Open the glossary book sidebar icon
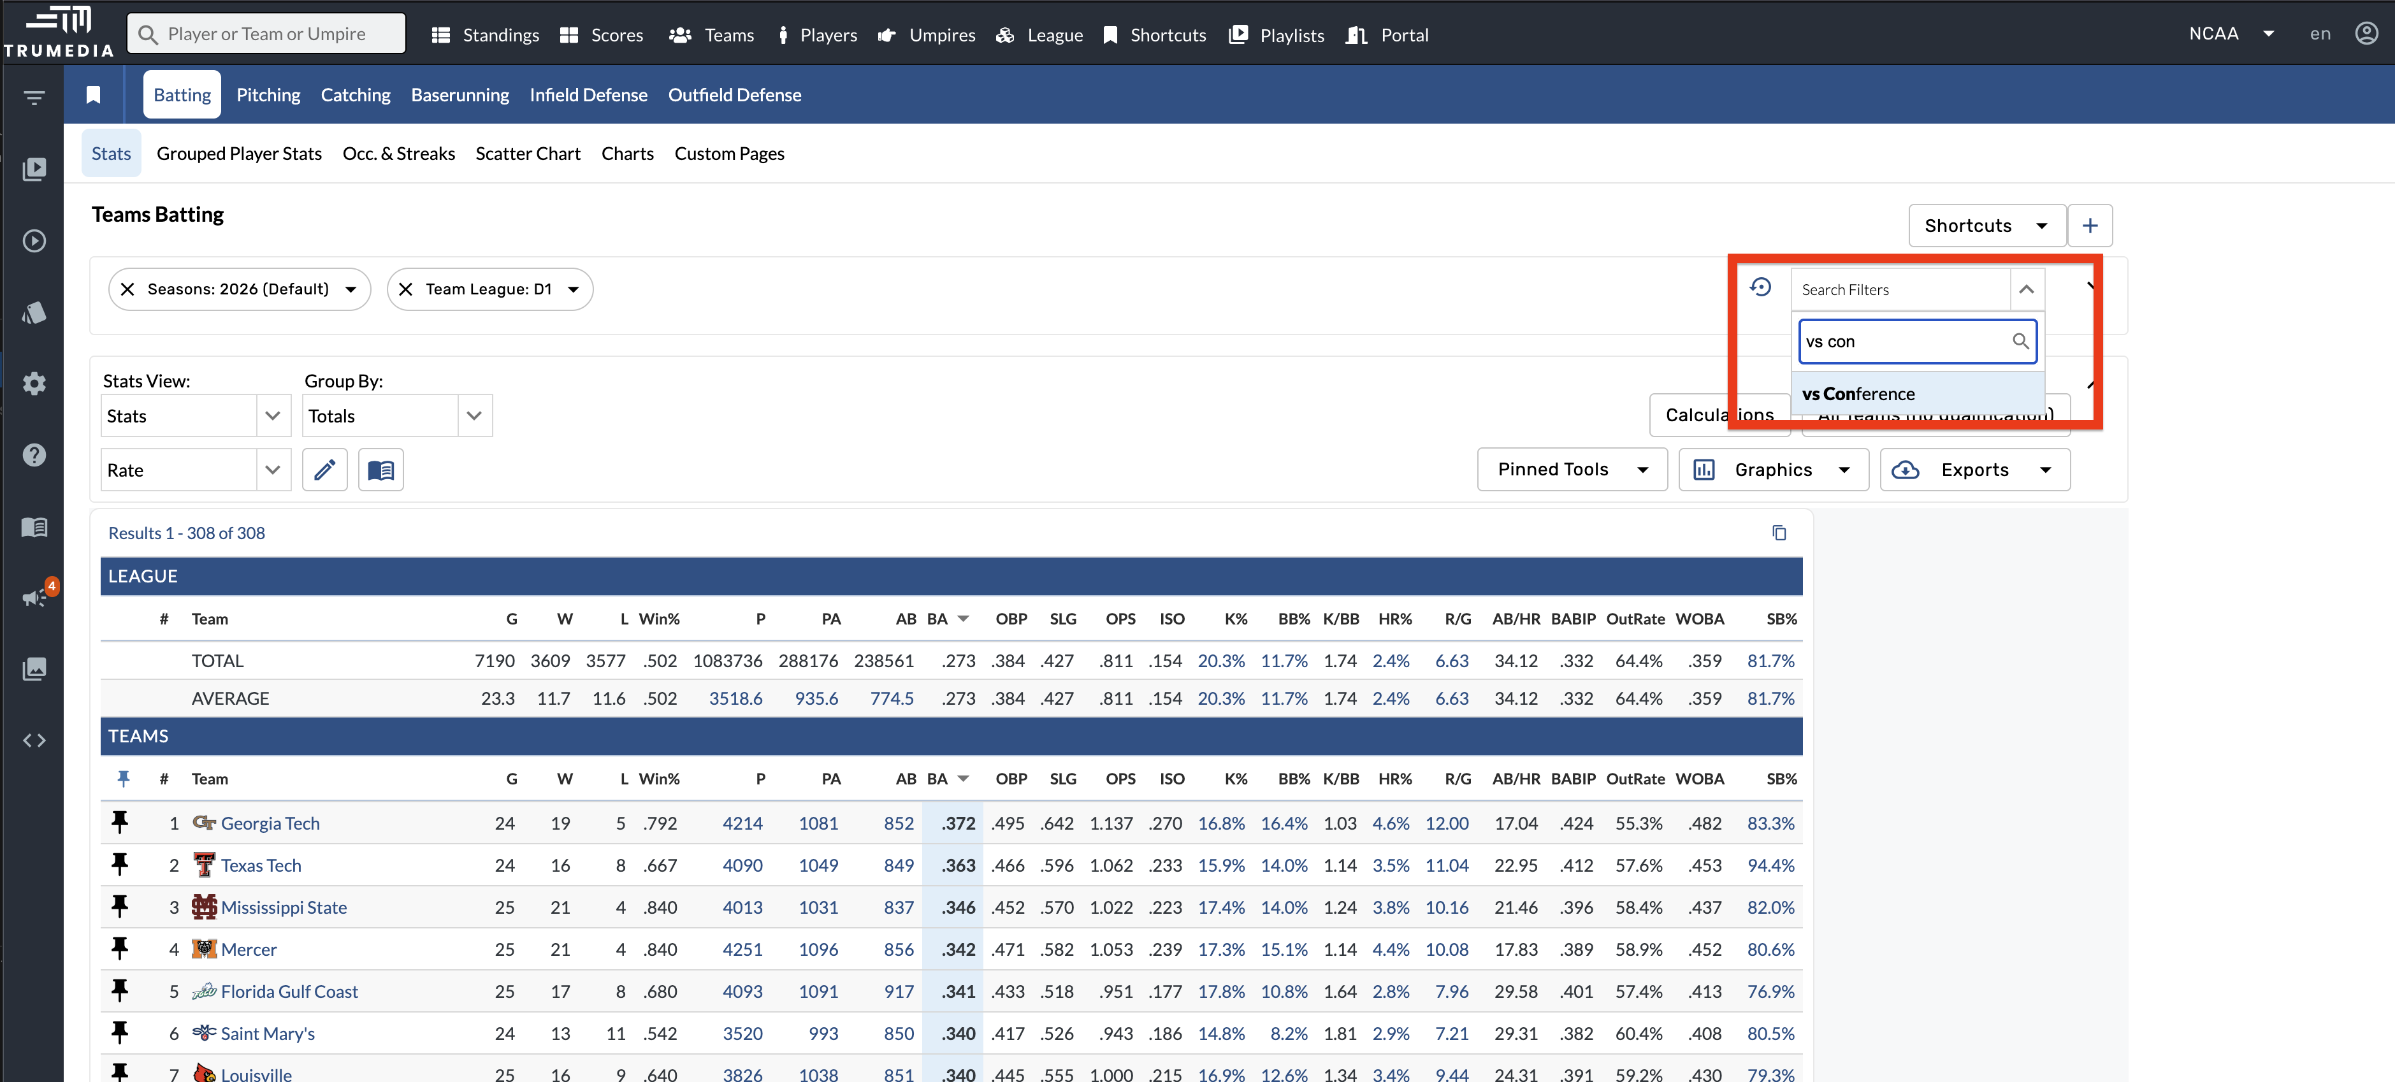The height and width of the screenshot is (1082, 2395). point(34,527)
